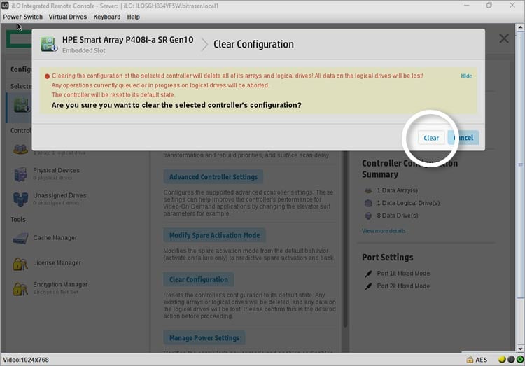The width and height of the screenshot is (525, 366).
Task: Click the Smart Array controller icon in dialog header
Action: (49, 44)
